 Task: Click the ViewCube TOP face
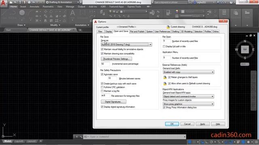245,50
